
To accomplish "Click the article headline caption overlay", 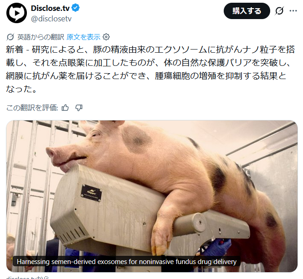I will pyautogui.click(x=127, y=262).
